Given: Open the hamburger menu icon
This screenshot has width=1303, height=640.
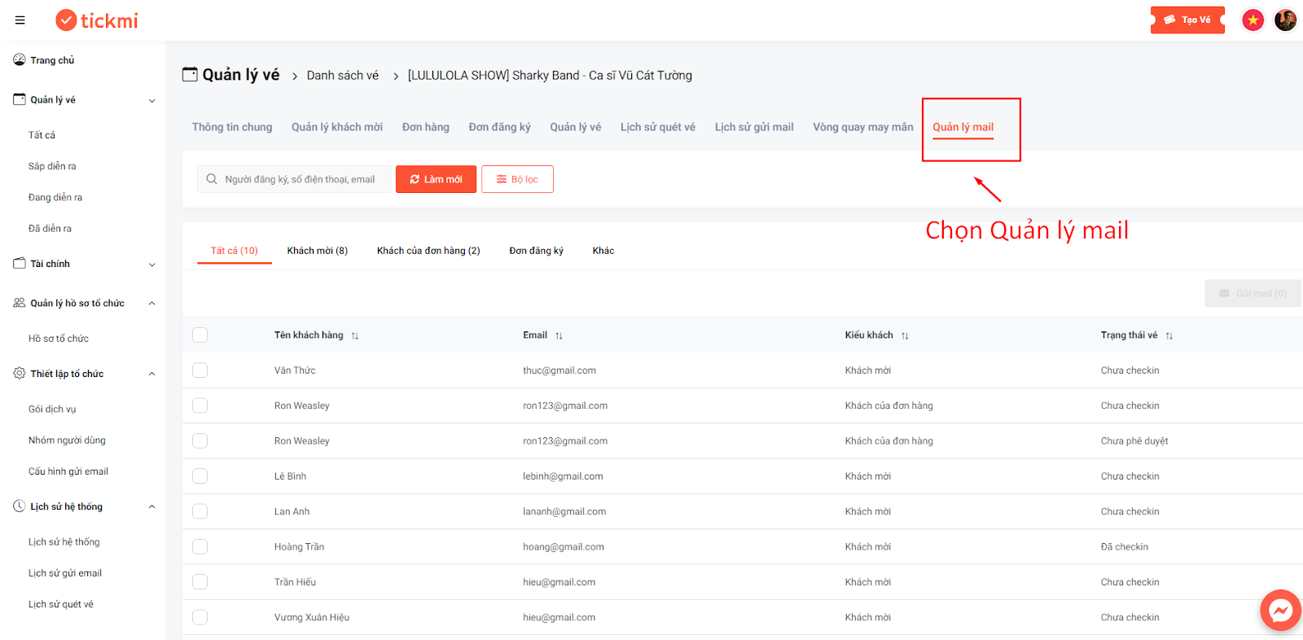Looking at the screenshot, I should click(20, 20).
